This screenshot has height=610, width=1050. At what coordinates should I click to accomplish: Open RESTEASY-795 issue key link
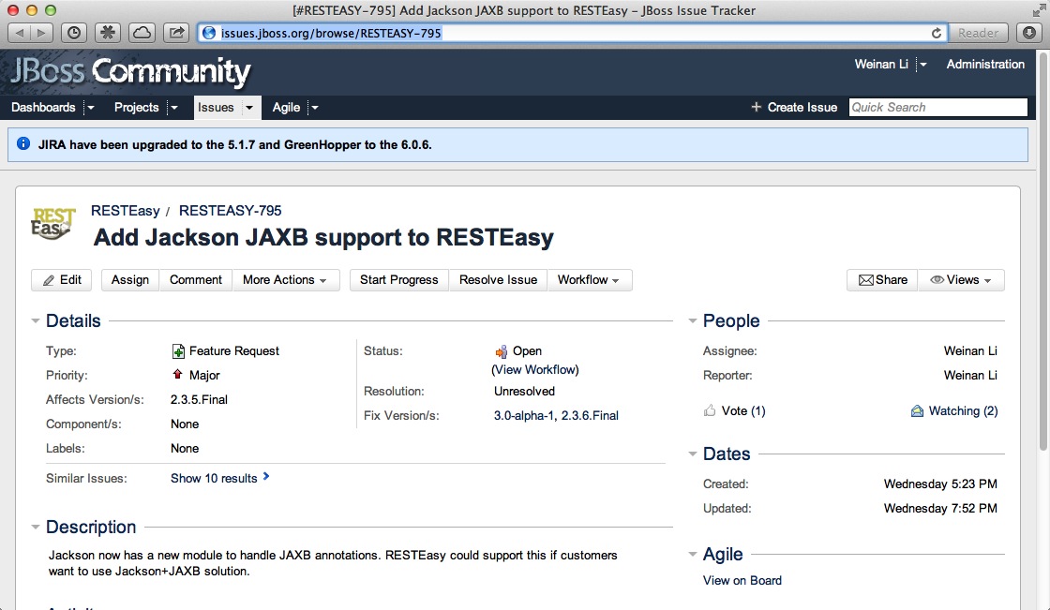click(230, 210)
